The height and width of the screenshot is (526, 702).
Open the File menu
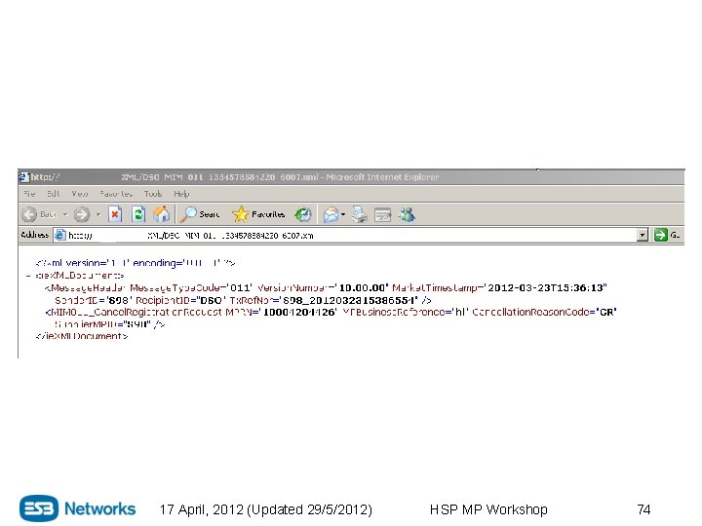pos(29,194)
